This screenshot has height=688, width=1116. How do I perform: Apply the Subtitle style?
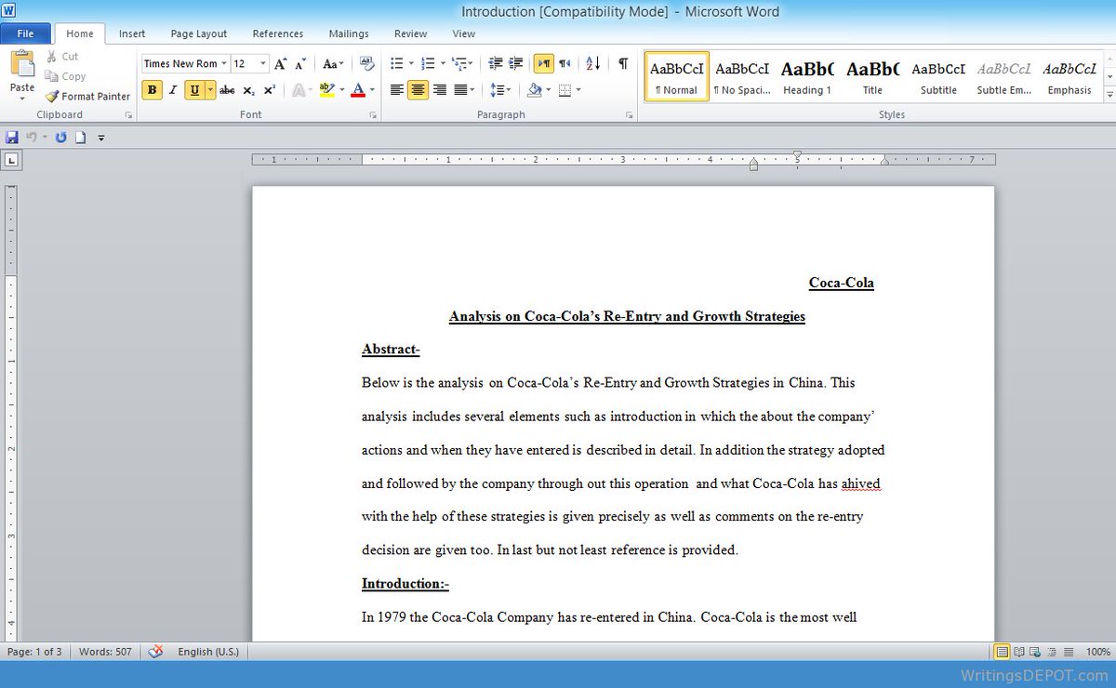(x=938, y=76)
